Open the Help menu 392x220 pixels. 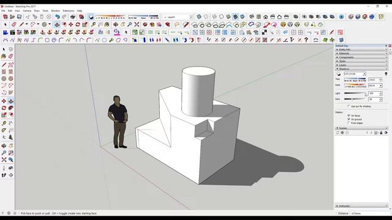[x=80, y=11]
